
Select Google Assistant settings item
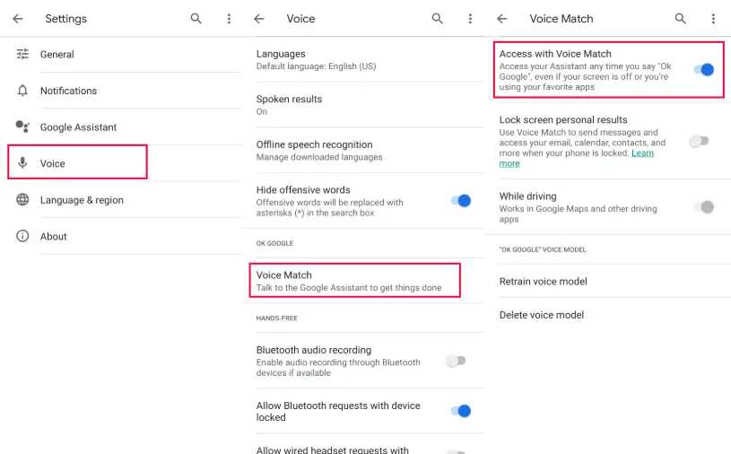point(78,127)
